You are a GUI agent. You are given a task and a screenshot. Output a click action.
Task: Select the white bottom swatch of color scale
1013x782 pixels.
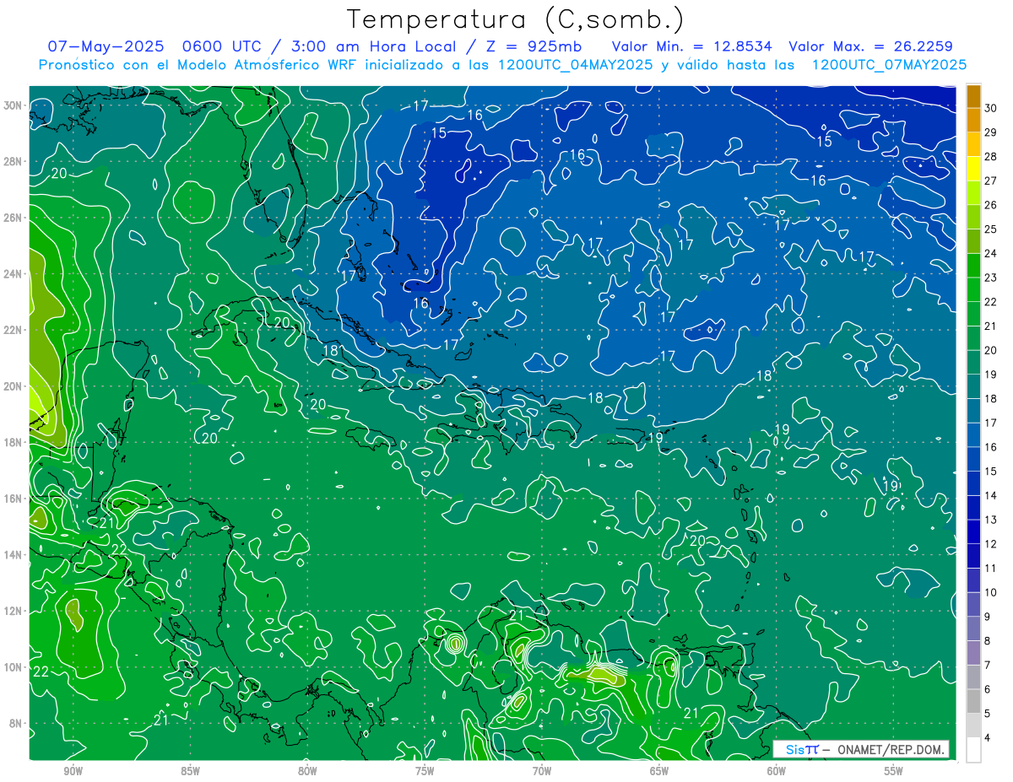coord(973,749)
